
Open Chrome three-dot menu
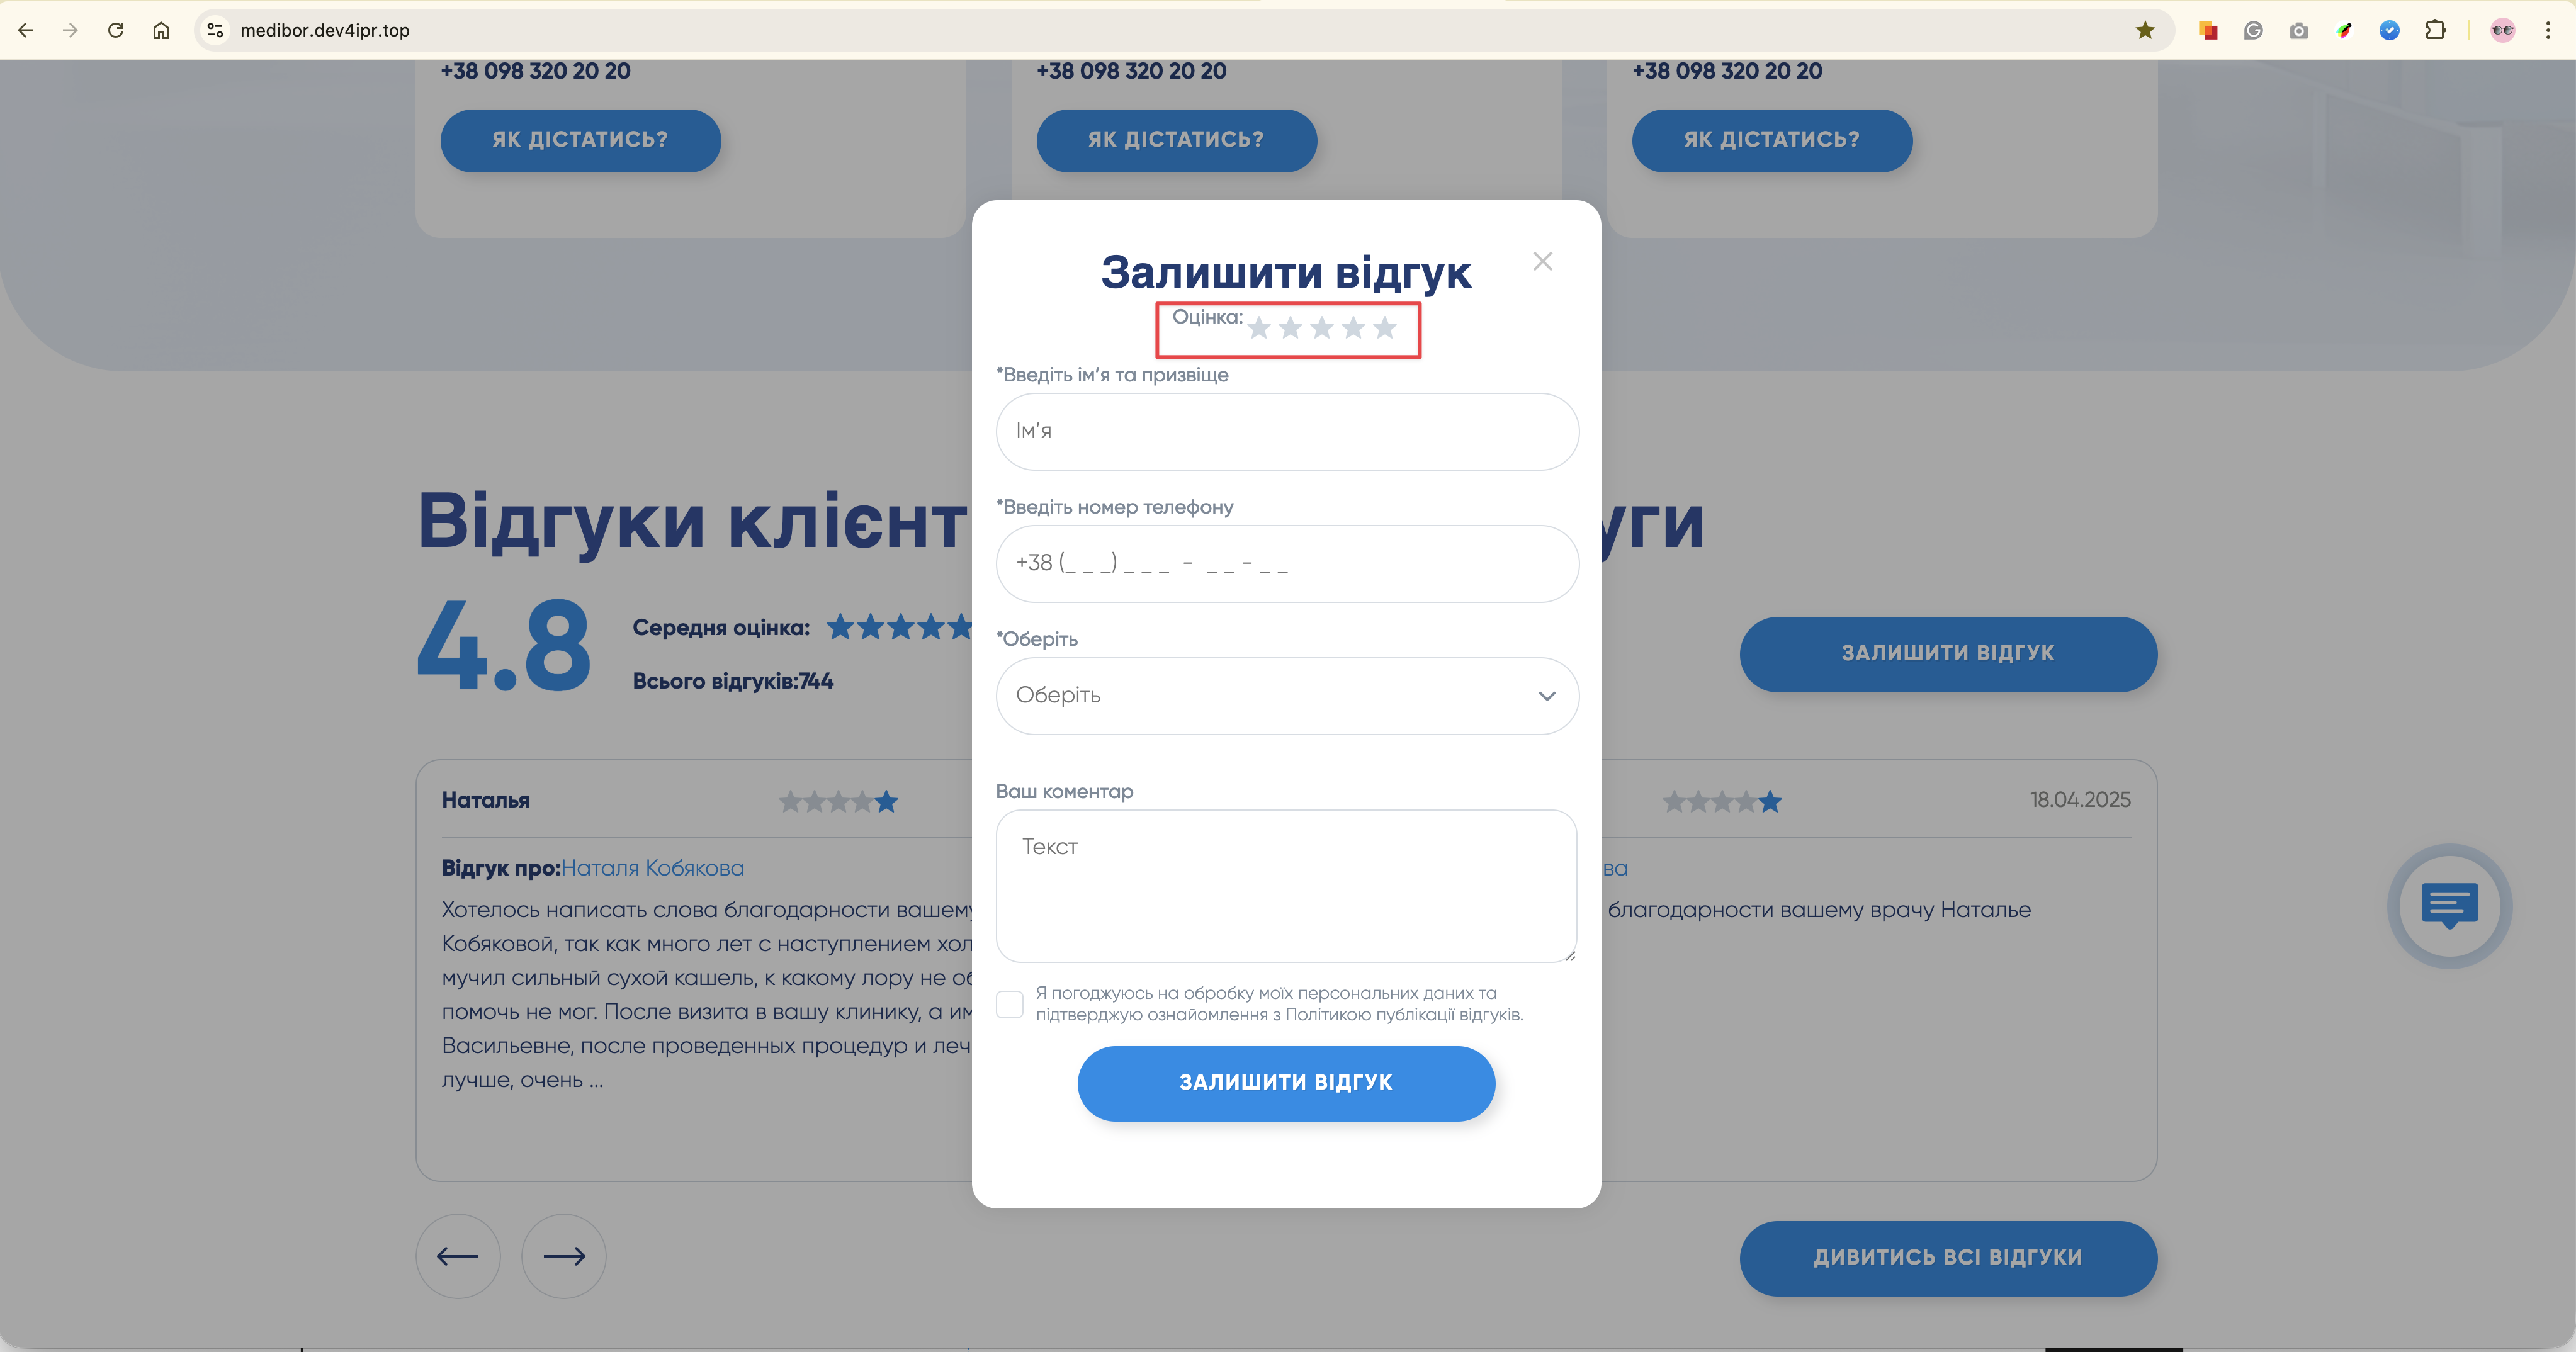click(2547, 30)
